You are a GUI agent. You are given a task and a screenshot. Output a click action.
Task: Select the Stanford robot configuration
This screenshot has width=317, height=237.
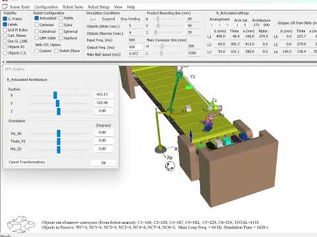tap(61, 38)
